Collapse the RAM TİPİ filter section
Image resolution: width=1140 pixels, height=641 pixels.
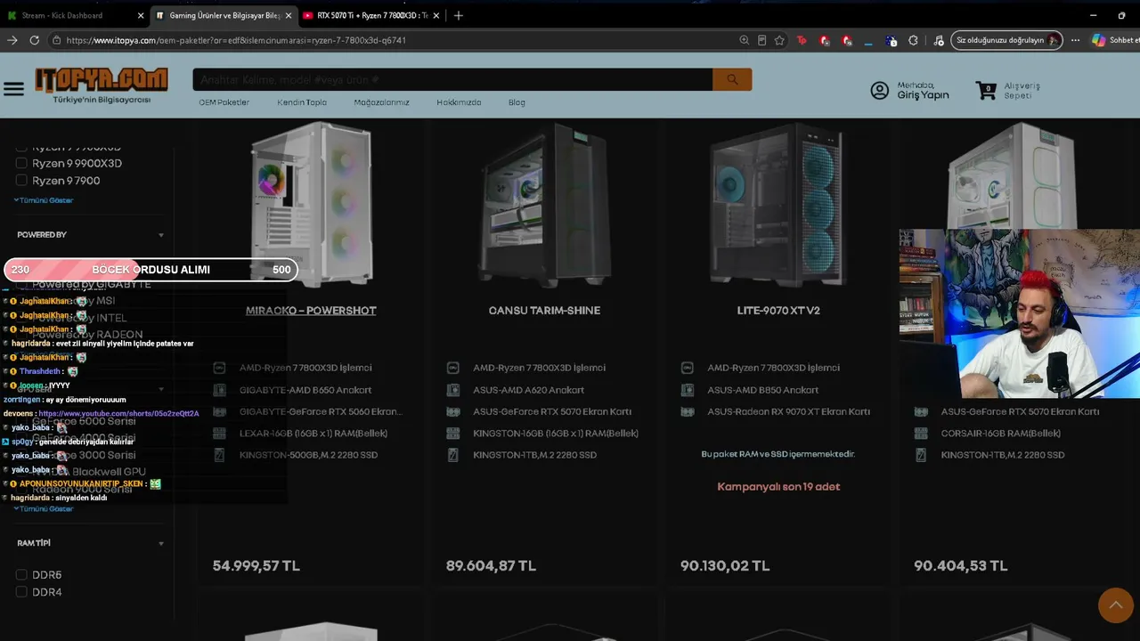[161, 543]
